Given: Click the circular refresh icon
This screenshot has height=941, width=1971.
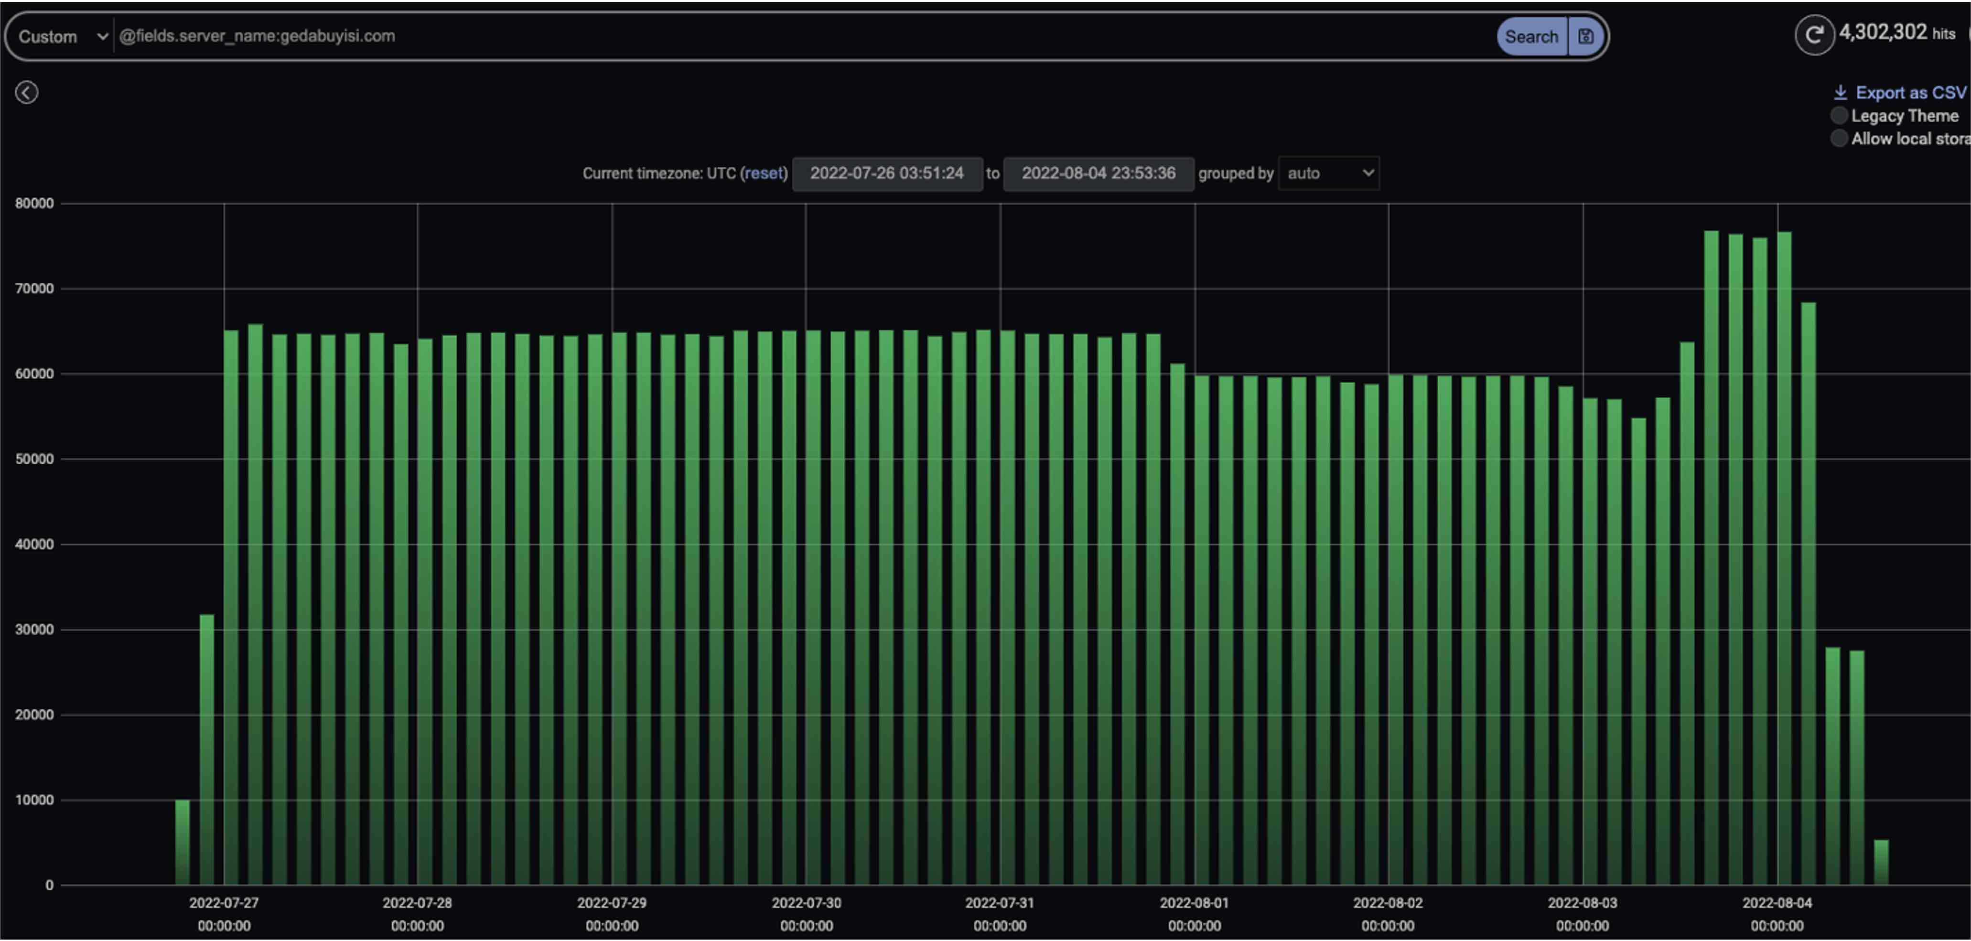Looking at the screenshot, I should [x=1814, y=34].
